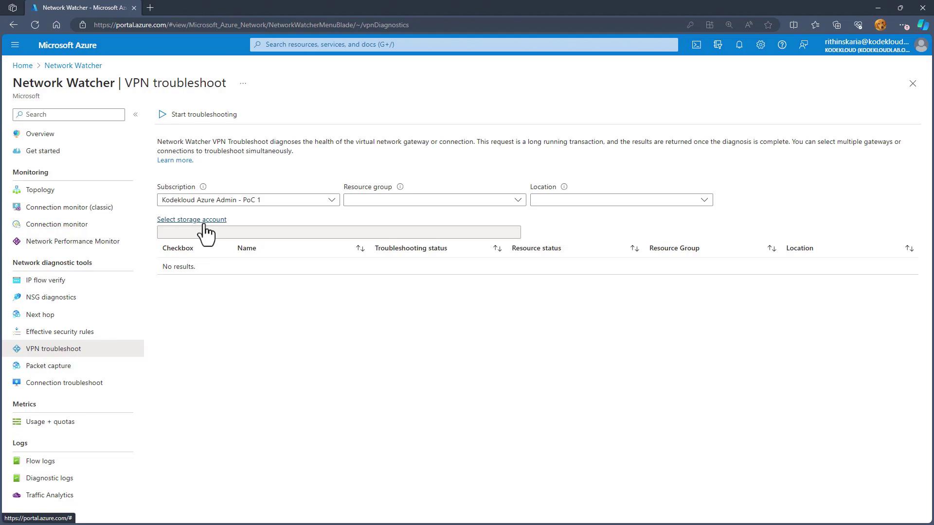Open the notifications bell
This screenshot has width=934, height=525.
[739, 45]
